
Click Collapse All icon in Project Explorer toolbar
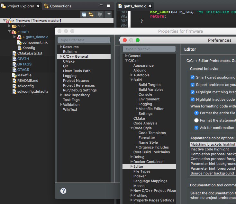tap(84, 14)
